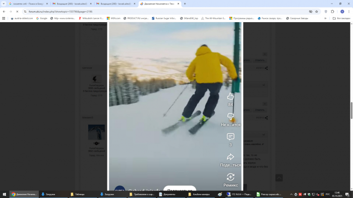Image resolution: width=353 pixels, height=198 pixels.
Task: Open the All bookmarks folder
Action: (341, 18)
